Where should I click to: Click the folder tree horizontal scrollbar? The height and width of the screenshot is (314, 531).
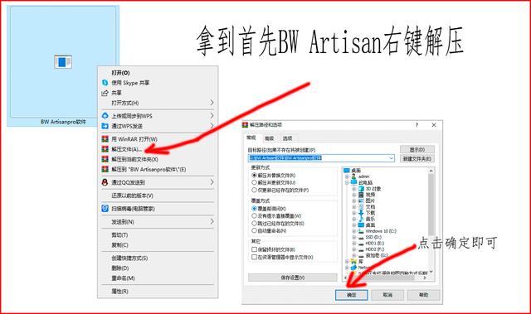(385, 278)
